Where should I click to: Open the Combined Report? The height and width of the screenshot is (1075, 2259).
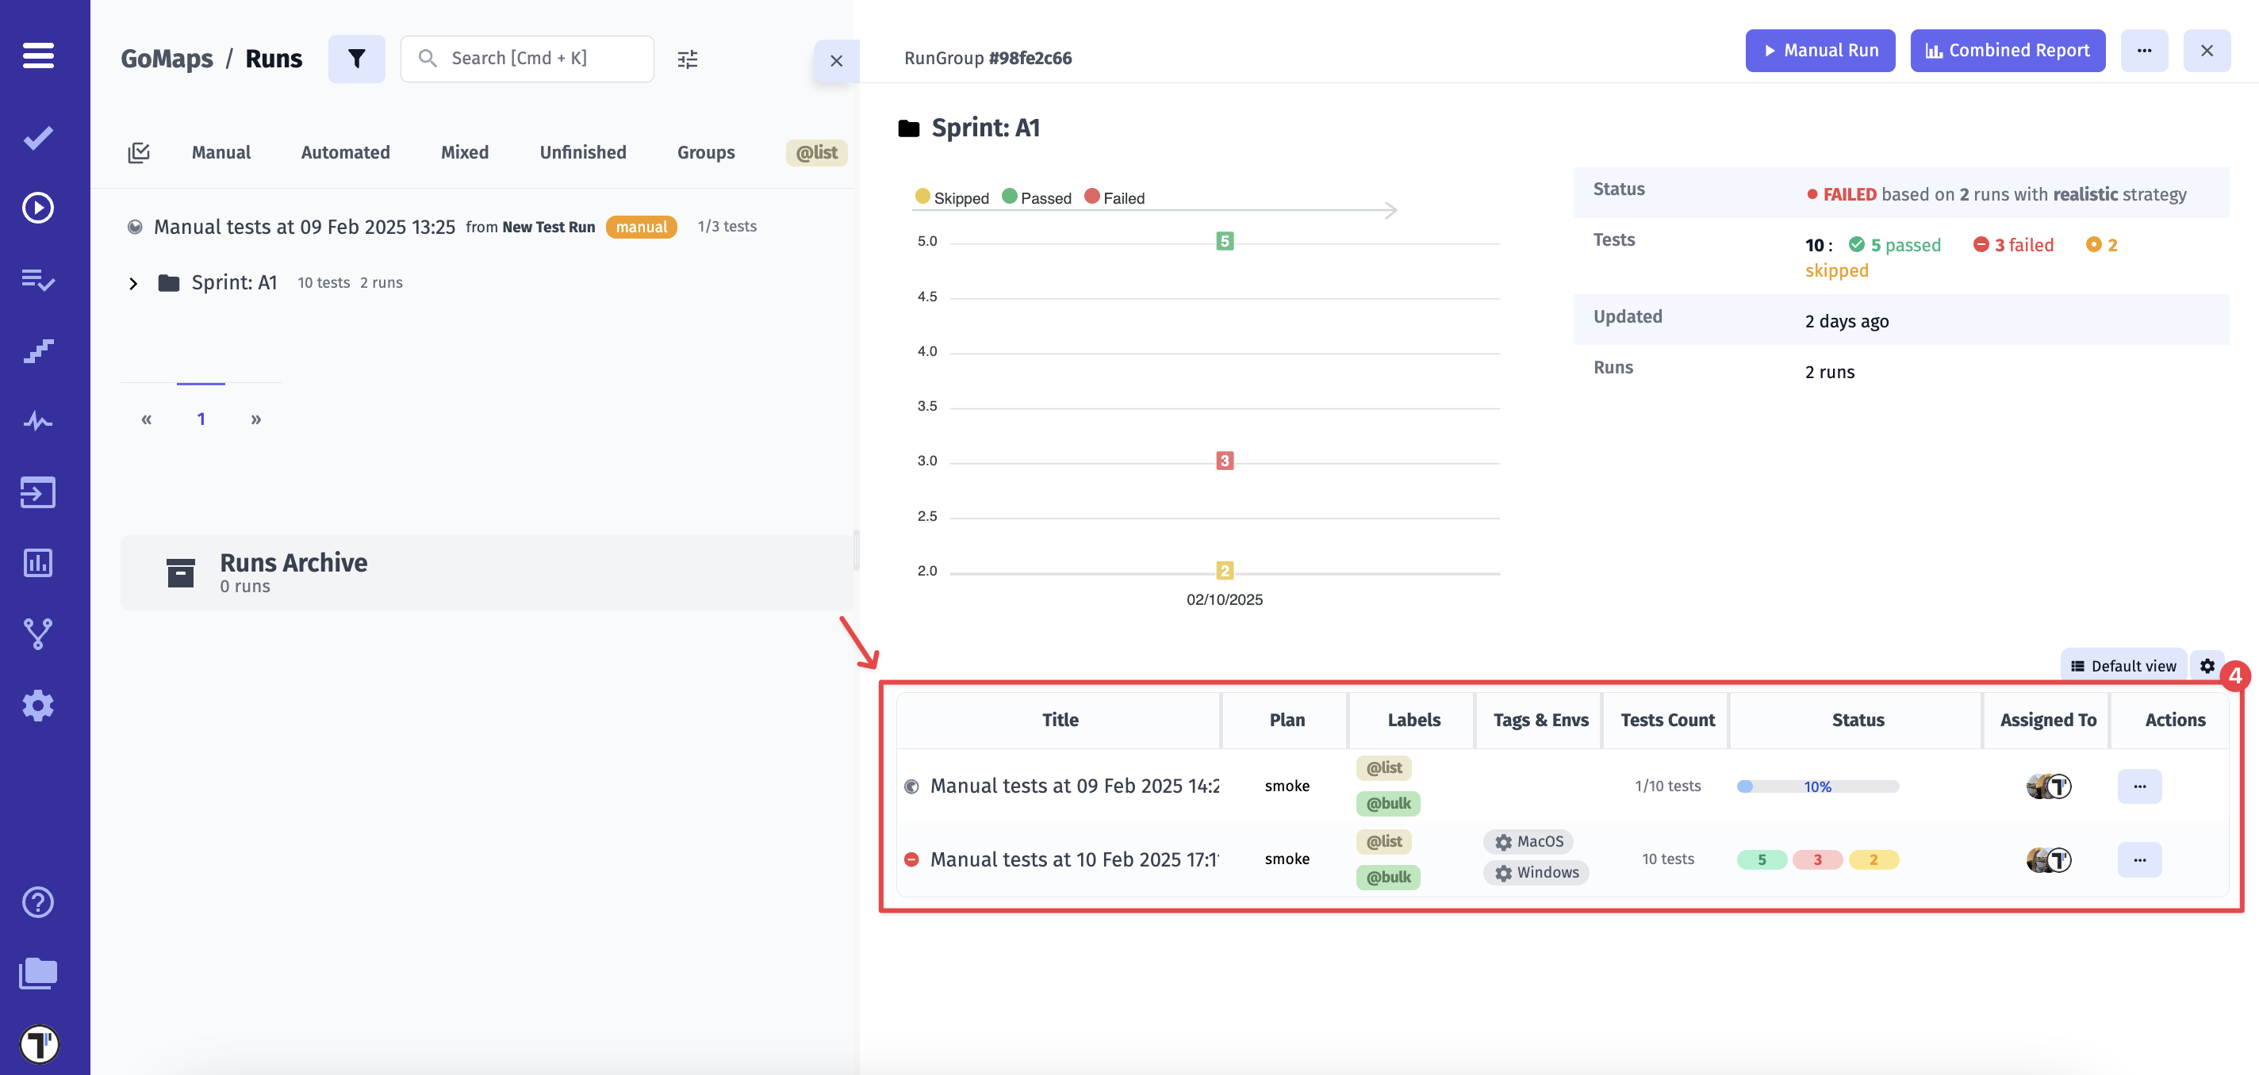point(2008,51)
